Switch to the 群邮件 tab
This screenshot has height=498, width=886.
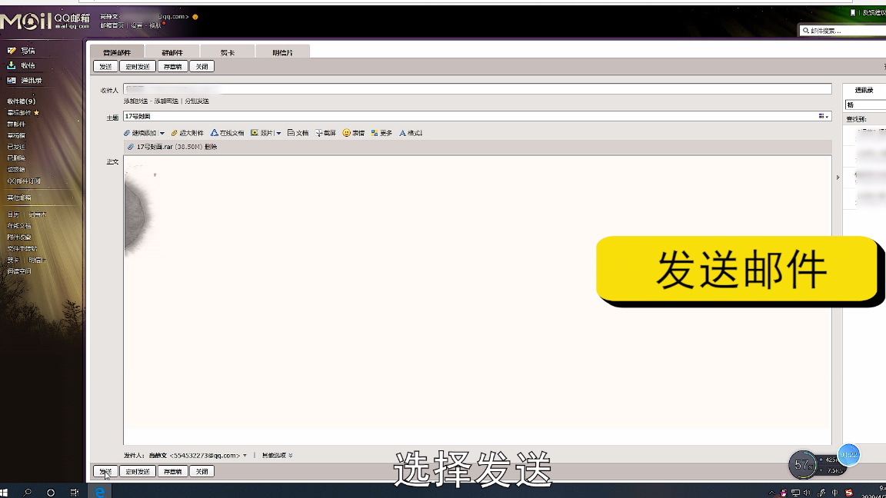[172, 52]
